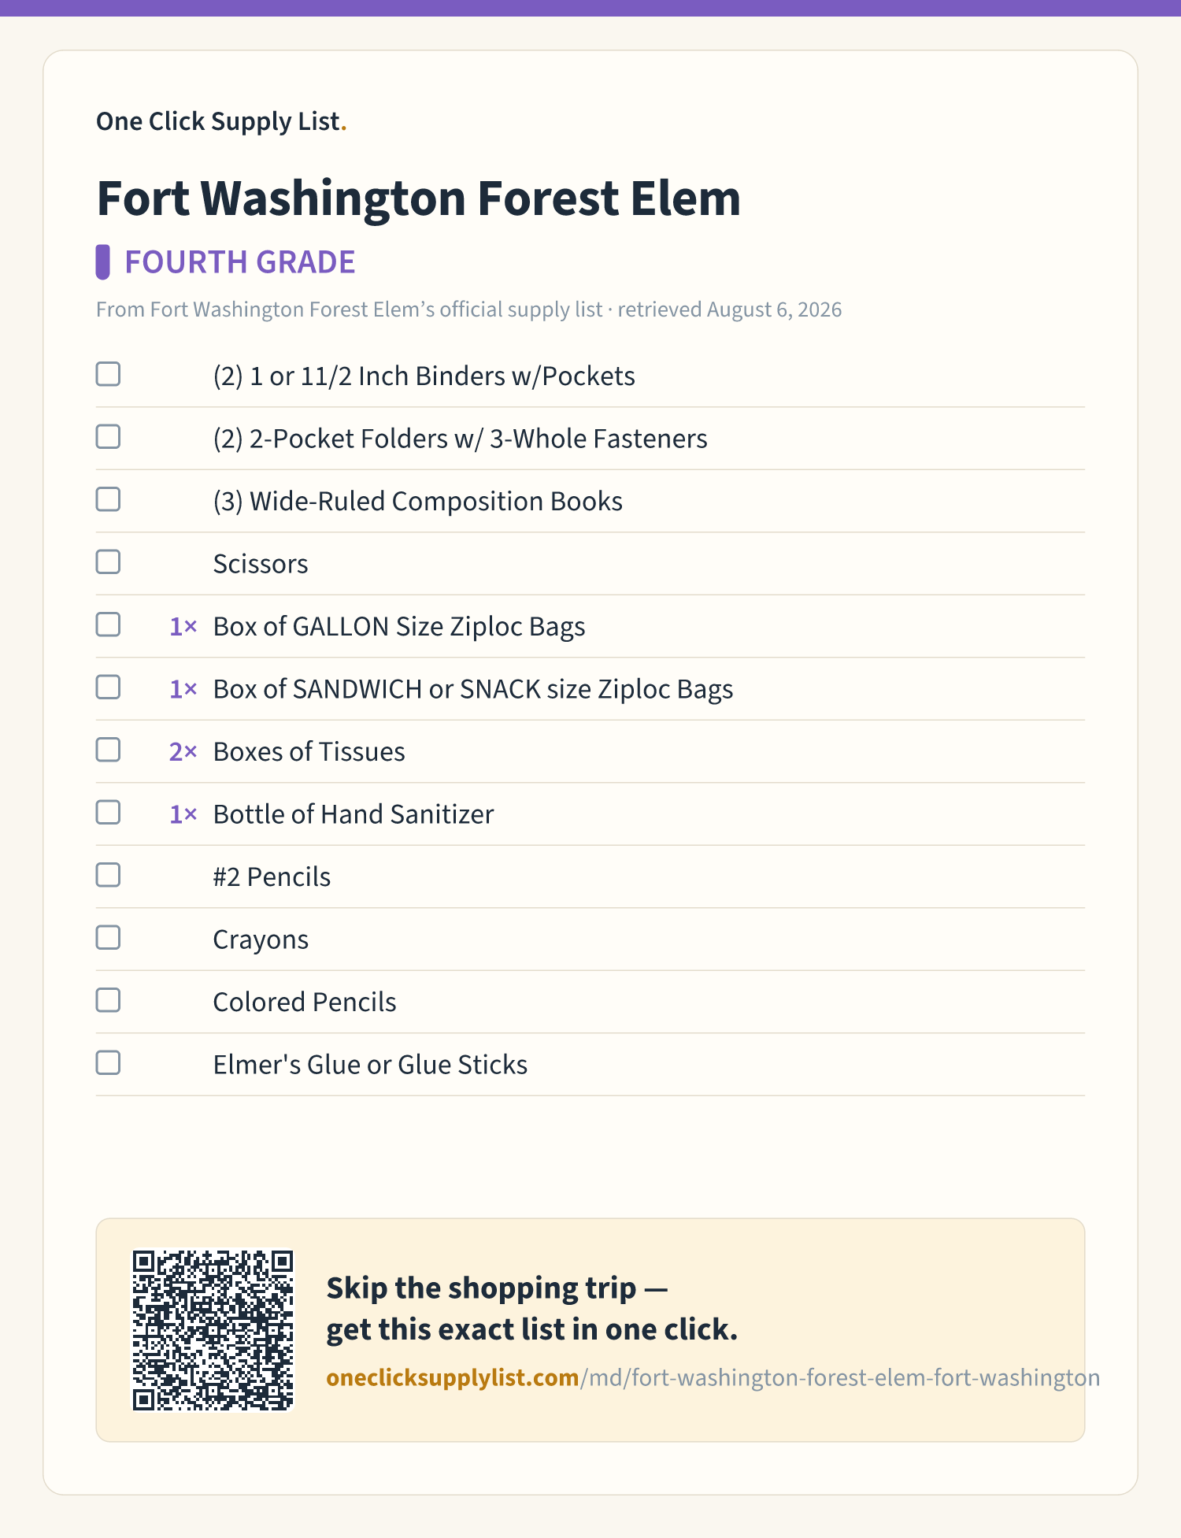
Task: Check the SANDWICH or SNACK Ziploc checkbox
Action: [108, 687]
